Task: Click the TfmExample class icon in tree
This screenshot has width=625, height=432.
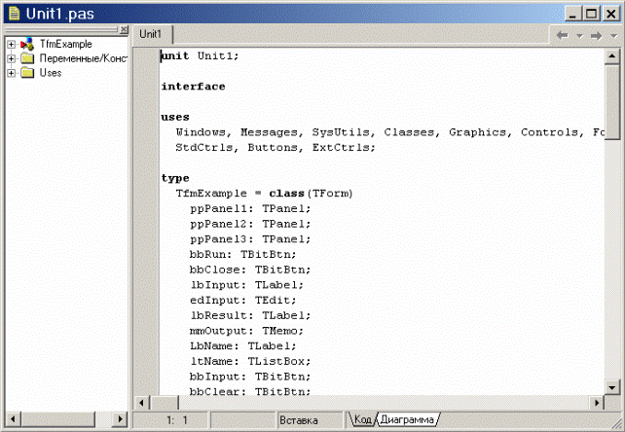Action: tap(27, 44)
